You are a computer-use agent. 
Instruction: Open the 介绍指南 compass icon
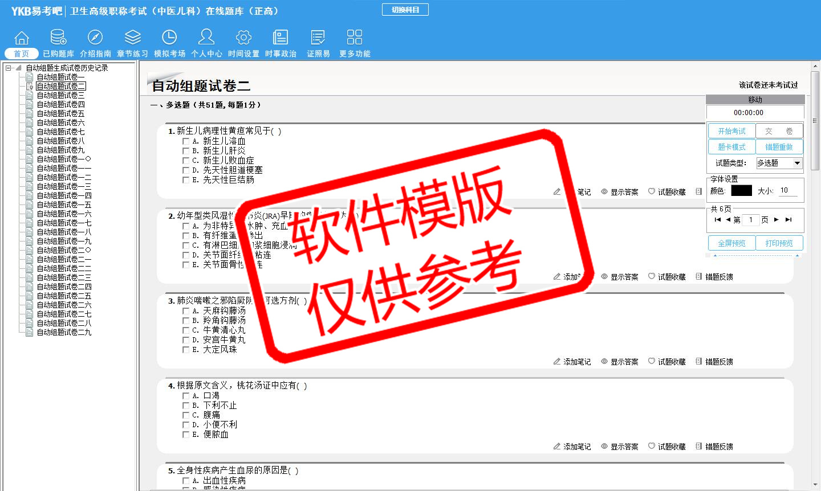[95, 38]
